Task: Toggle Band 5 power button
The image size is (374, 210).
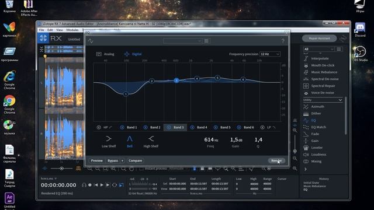Action: click(216, 127)
